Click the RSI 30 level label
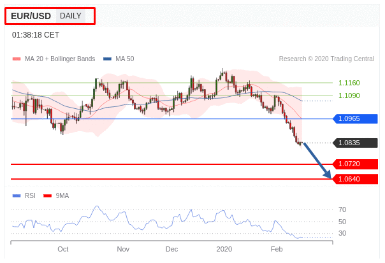Screen dimensions: 385x263 tap(342, 233)
